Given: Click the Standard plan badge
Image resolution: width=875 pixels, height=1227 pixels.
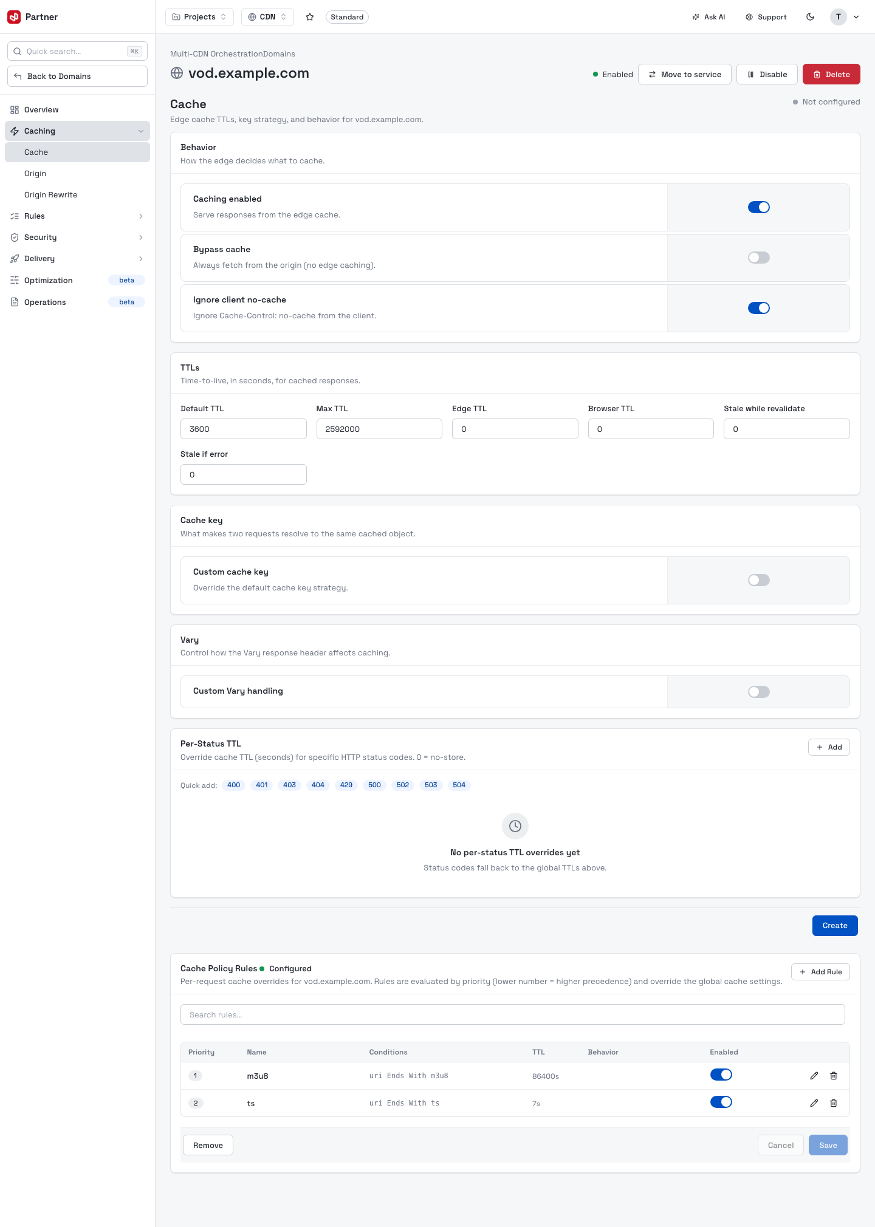Looking at the screenshot, I should [x=347, y=17].
